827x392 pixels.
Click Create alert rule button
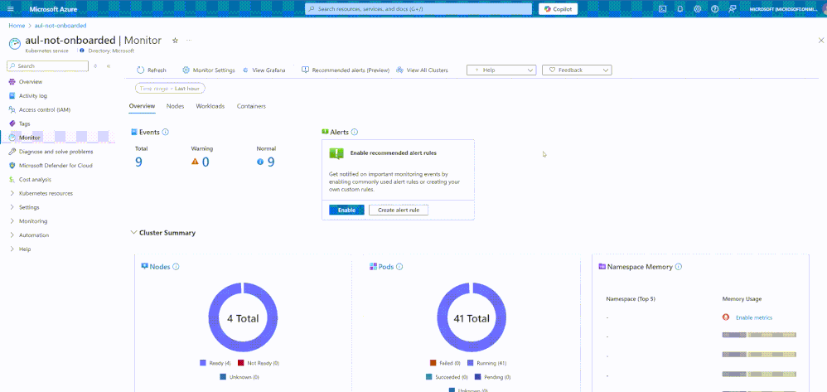[x=399, y=210]
